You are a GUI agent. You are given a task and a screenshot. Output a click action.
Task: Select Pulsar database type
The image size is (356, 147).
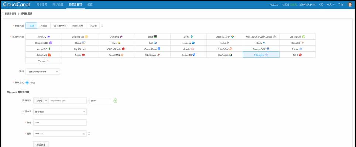pyautogui.click(x=297, y=49)
